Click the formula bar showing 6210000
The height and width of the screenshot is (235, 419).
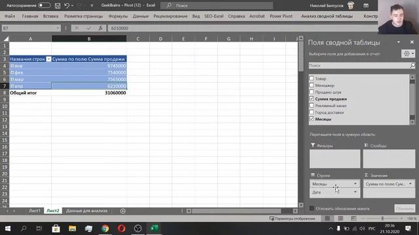coord(243,28)
